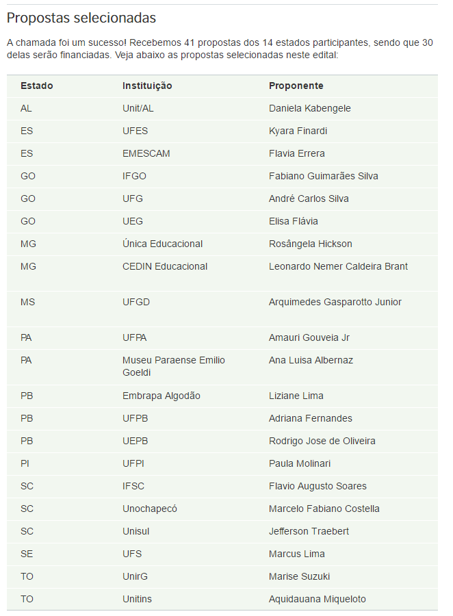Viewport: 453px width, 616px height.
Task: Click the UFES institution cell
Action: click(135, 131)
